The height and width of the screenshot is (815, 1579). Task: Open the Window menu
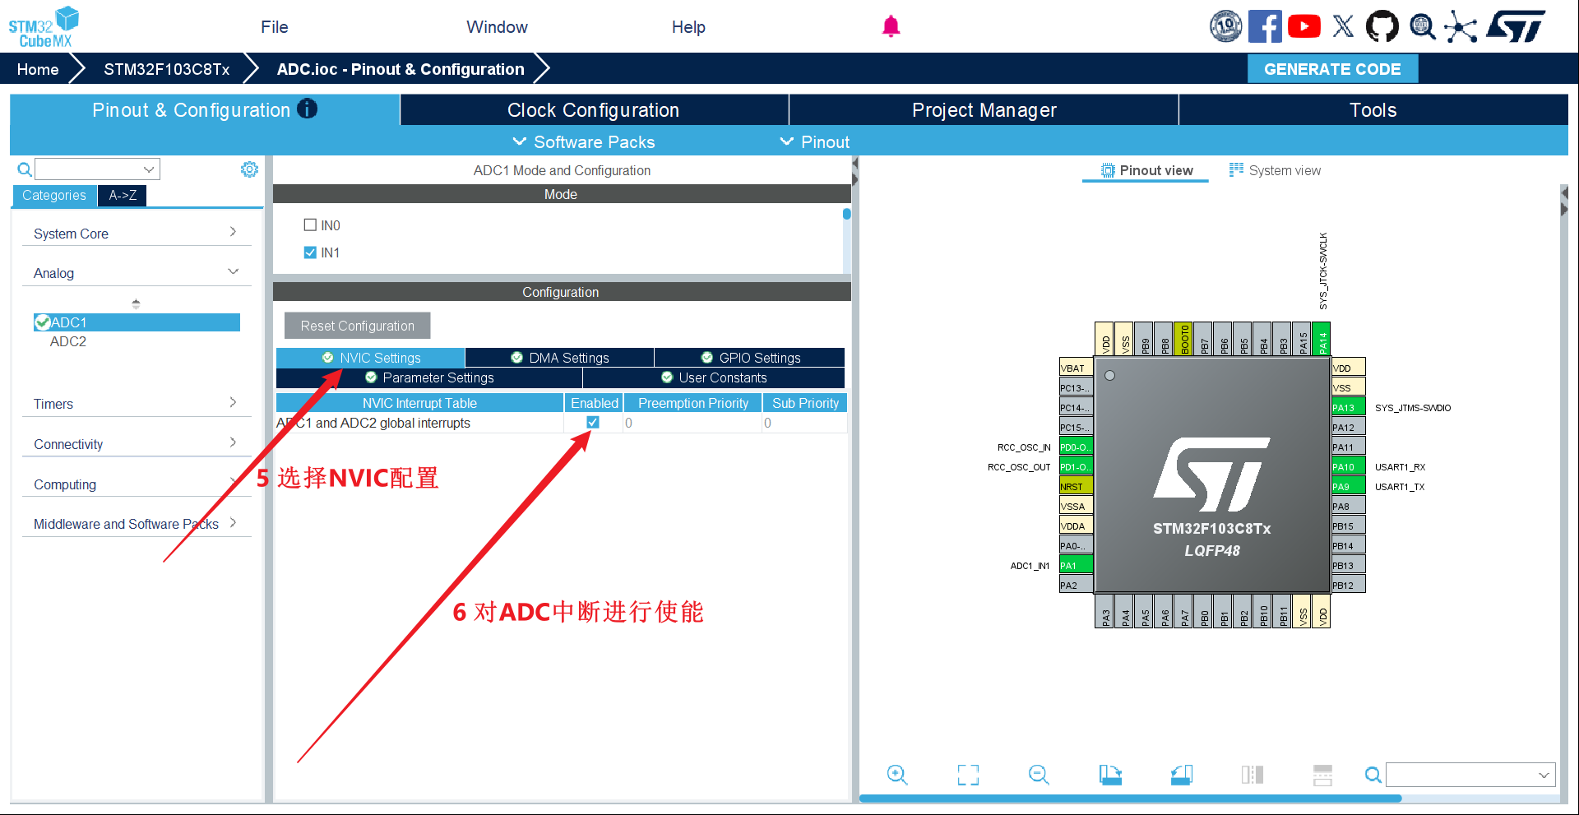tap(497, 27)
